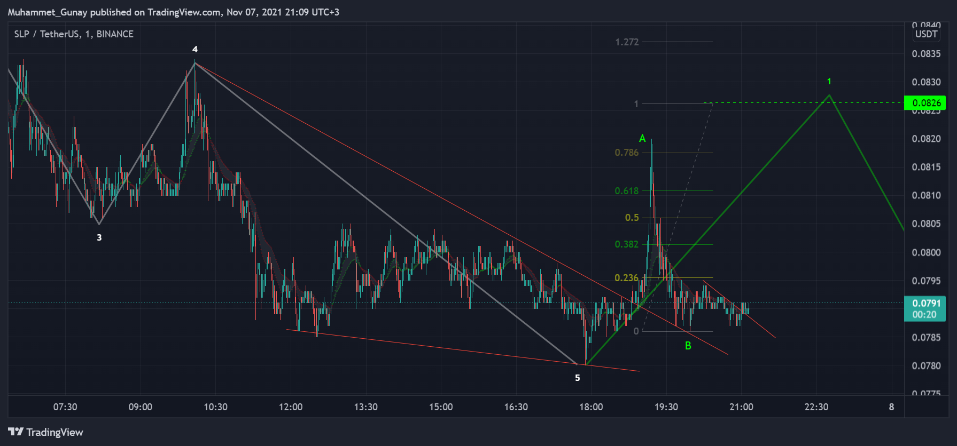Click the 0.618 Fibonacci level label
The image size is (957, 446).
click(627, 191)
